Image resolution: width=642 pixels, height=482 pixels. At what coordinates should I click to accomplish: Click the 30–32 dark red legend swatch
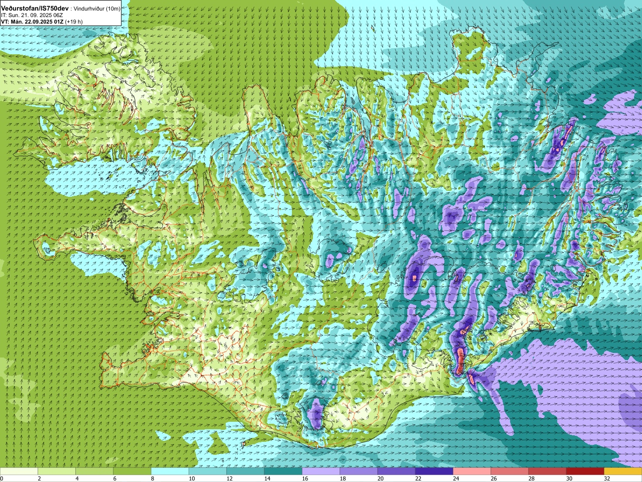[585, 471]
